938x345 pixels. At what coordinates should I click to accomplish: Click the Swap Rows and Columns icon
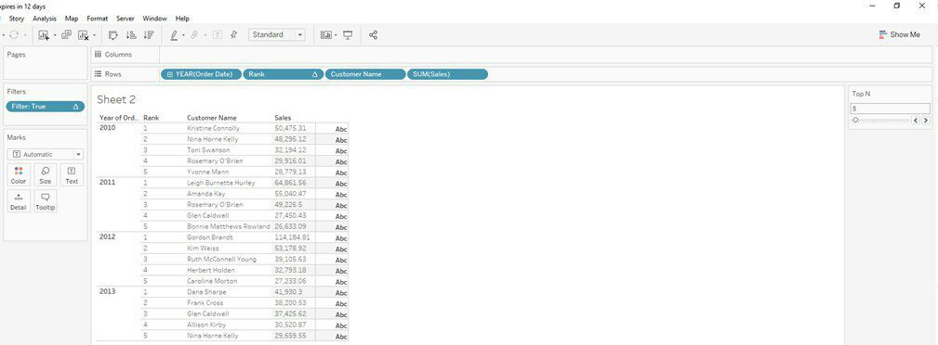tap(113, 35)
